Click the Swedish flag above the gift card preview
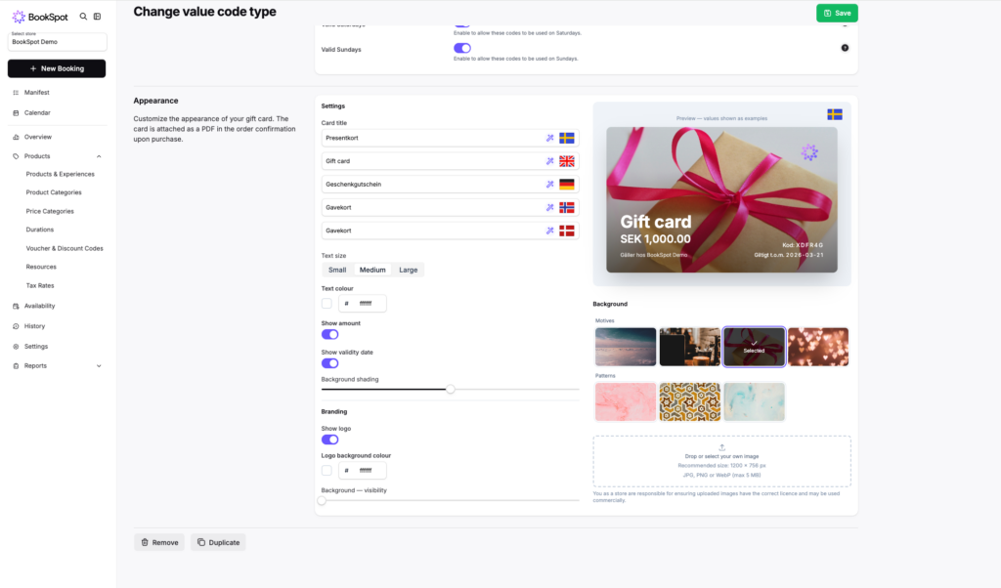 pyautogui.click(x=835, y=114)
